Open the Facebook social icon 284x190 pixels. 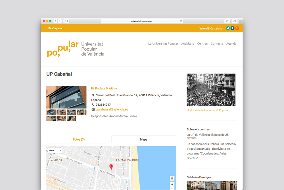(232, 28)
